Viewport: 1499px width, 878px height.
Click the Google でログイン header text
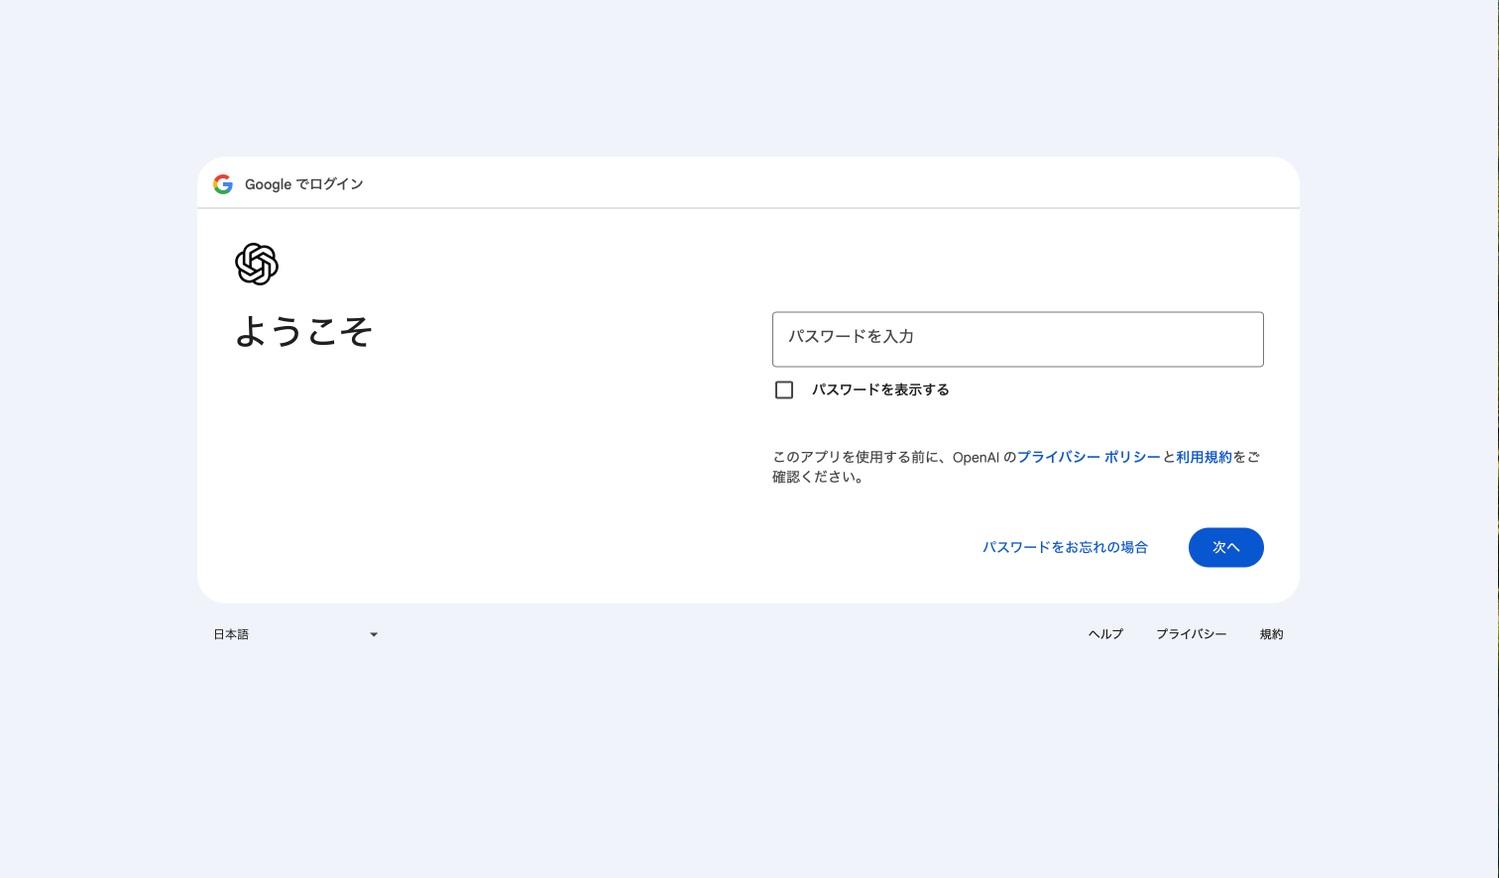[303, 183]
